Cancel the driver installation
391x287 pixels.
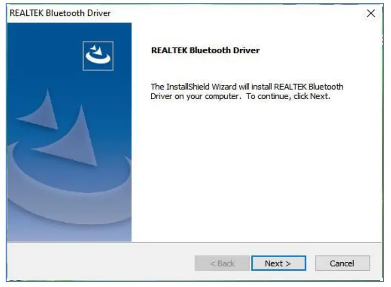[x=343, y=263]
